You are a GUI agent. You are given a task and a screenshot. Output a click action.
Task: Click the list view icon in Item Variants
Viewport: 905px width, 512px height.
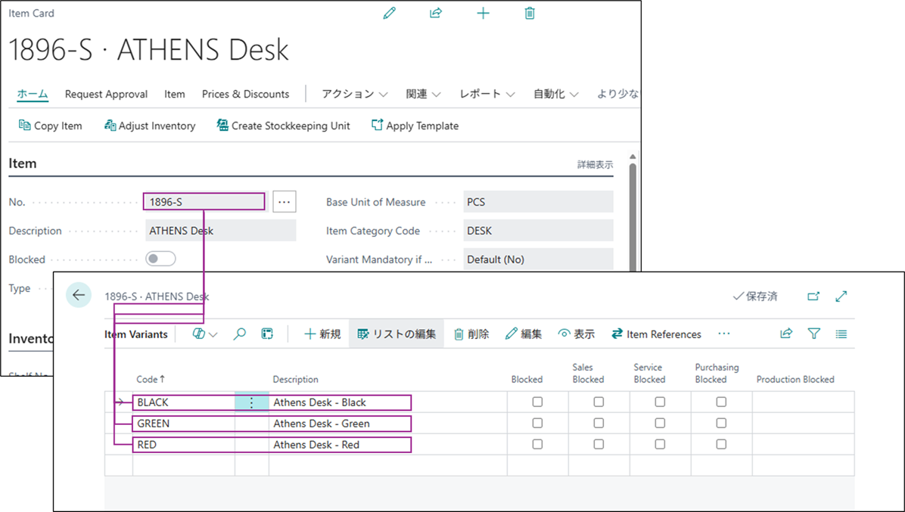coord(841,334)
